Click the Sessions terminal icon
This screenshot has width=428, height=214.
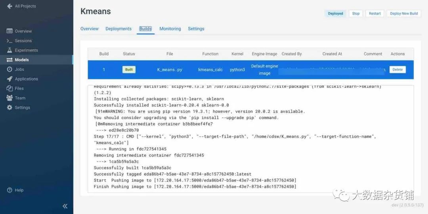click(10, 41)
